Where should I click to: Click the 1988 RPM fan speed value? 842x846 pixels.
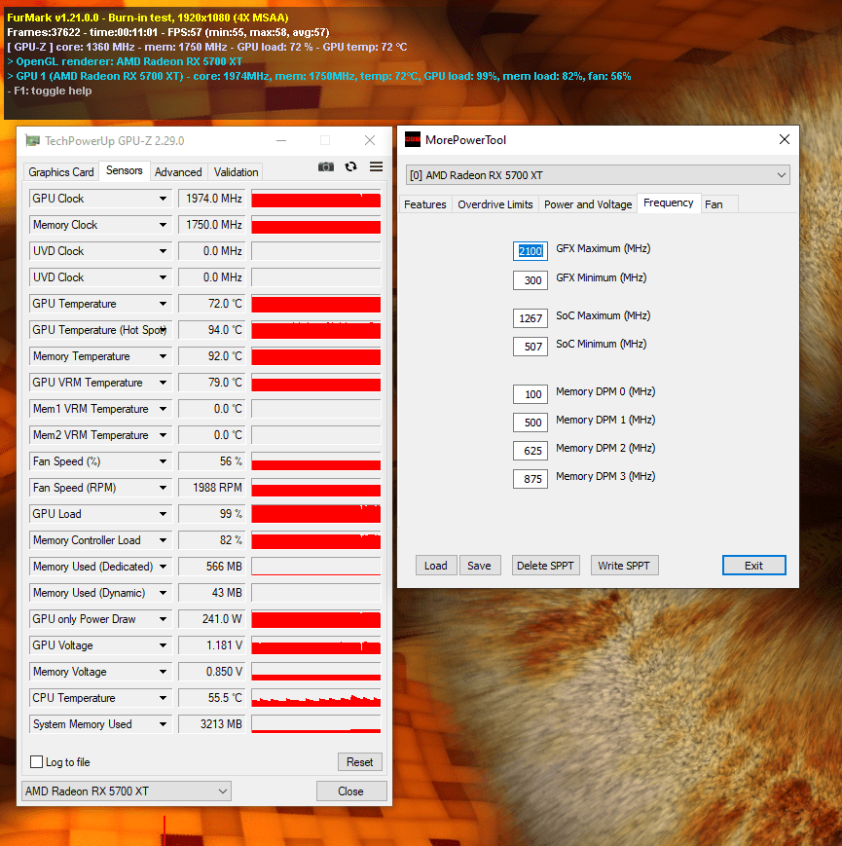click(212, 488)
